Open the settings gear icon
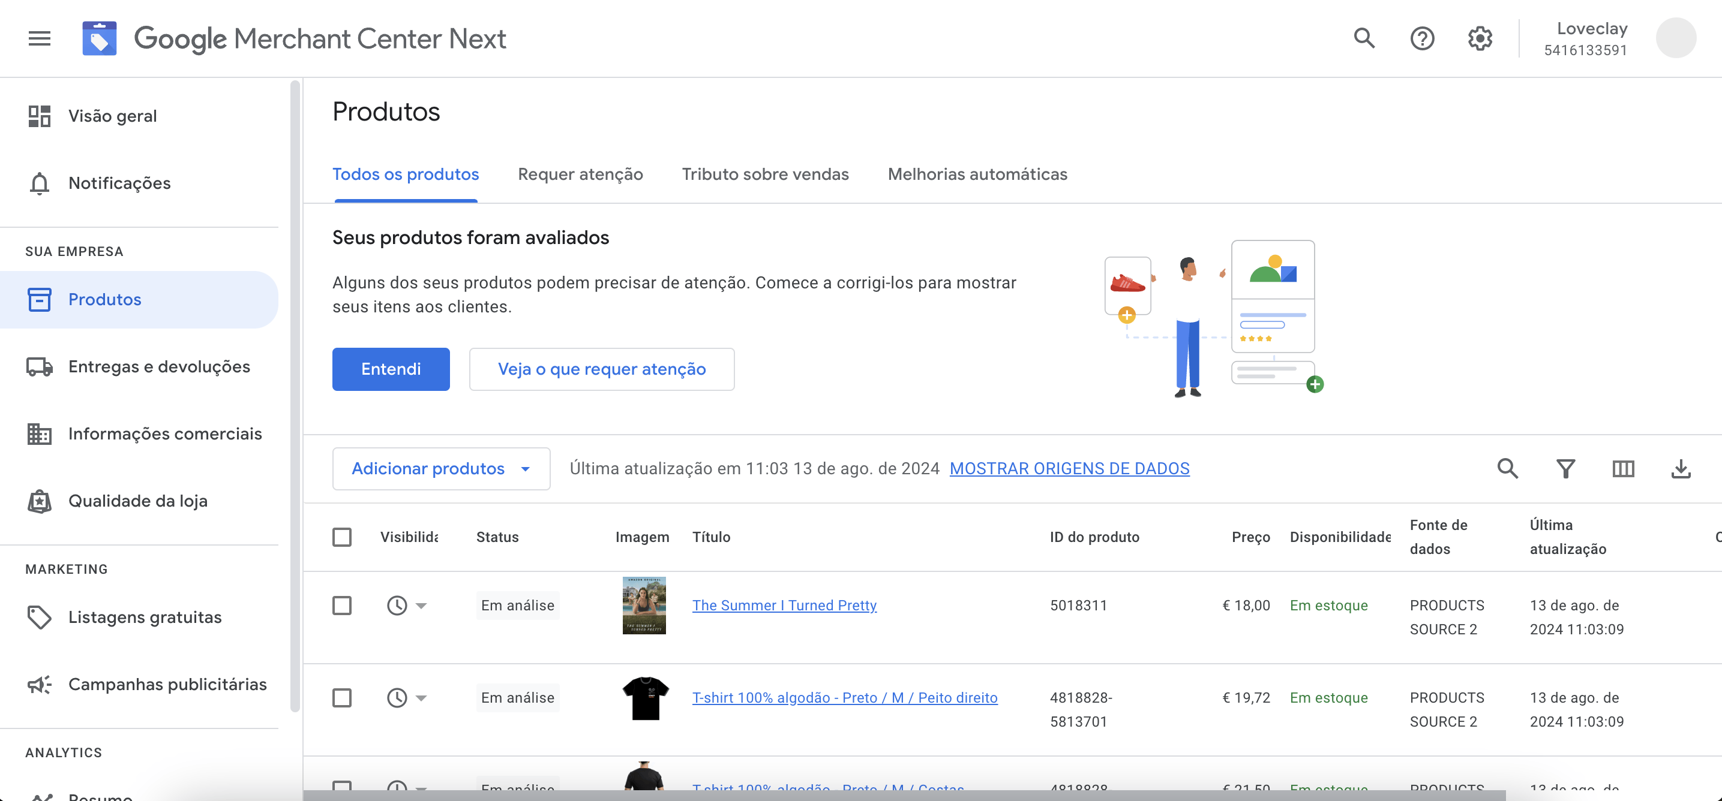 1480,38
